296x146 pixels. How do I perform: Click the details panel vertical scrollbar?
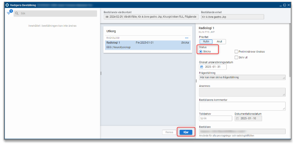[x=290, y=52]
